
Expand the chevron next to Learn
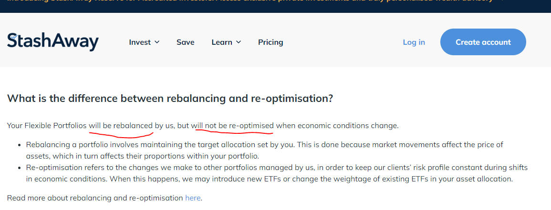[x=238, y=42]
